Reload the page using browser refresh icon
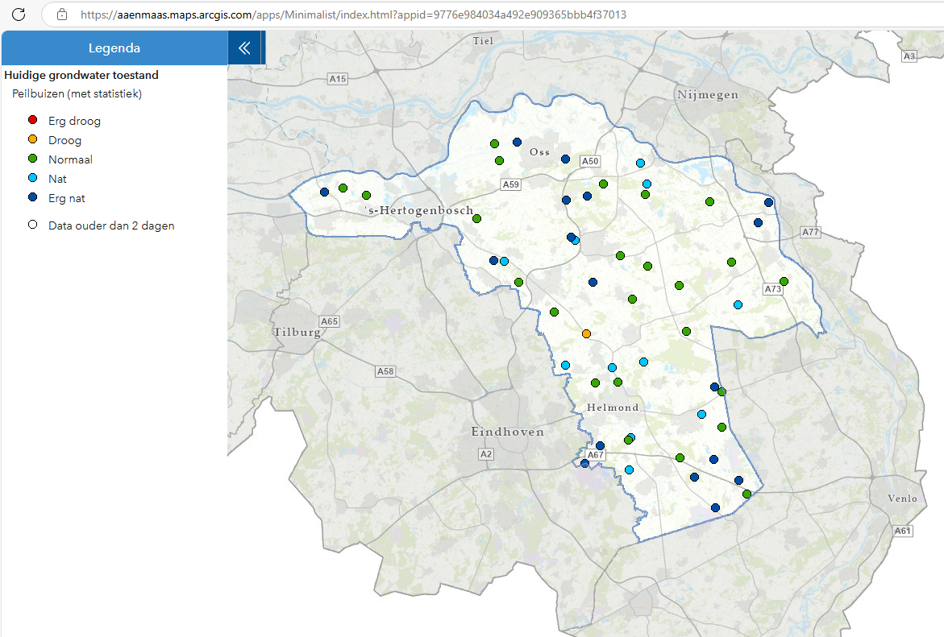The width and height of the screenshot is (944, 637). click(19, 14)
